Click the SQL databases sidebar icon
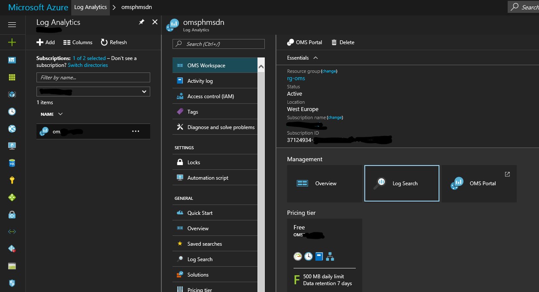 12,163
